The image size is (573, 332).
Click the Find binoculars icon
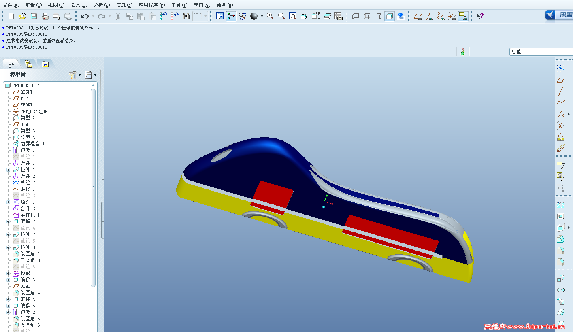186,16
